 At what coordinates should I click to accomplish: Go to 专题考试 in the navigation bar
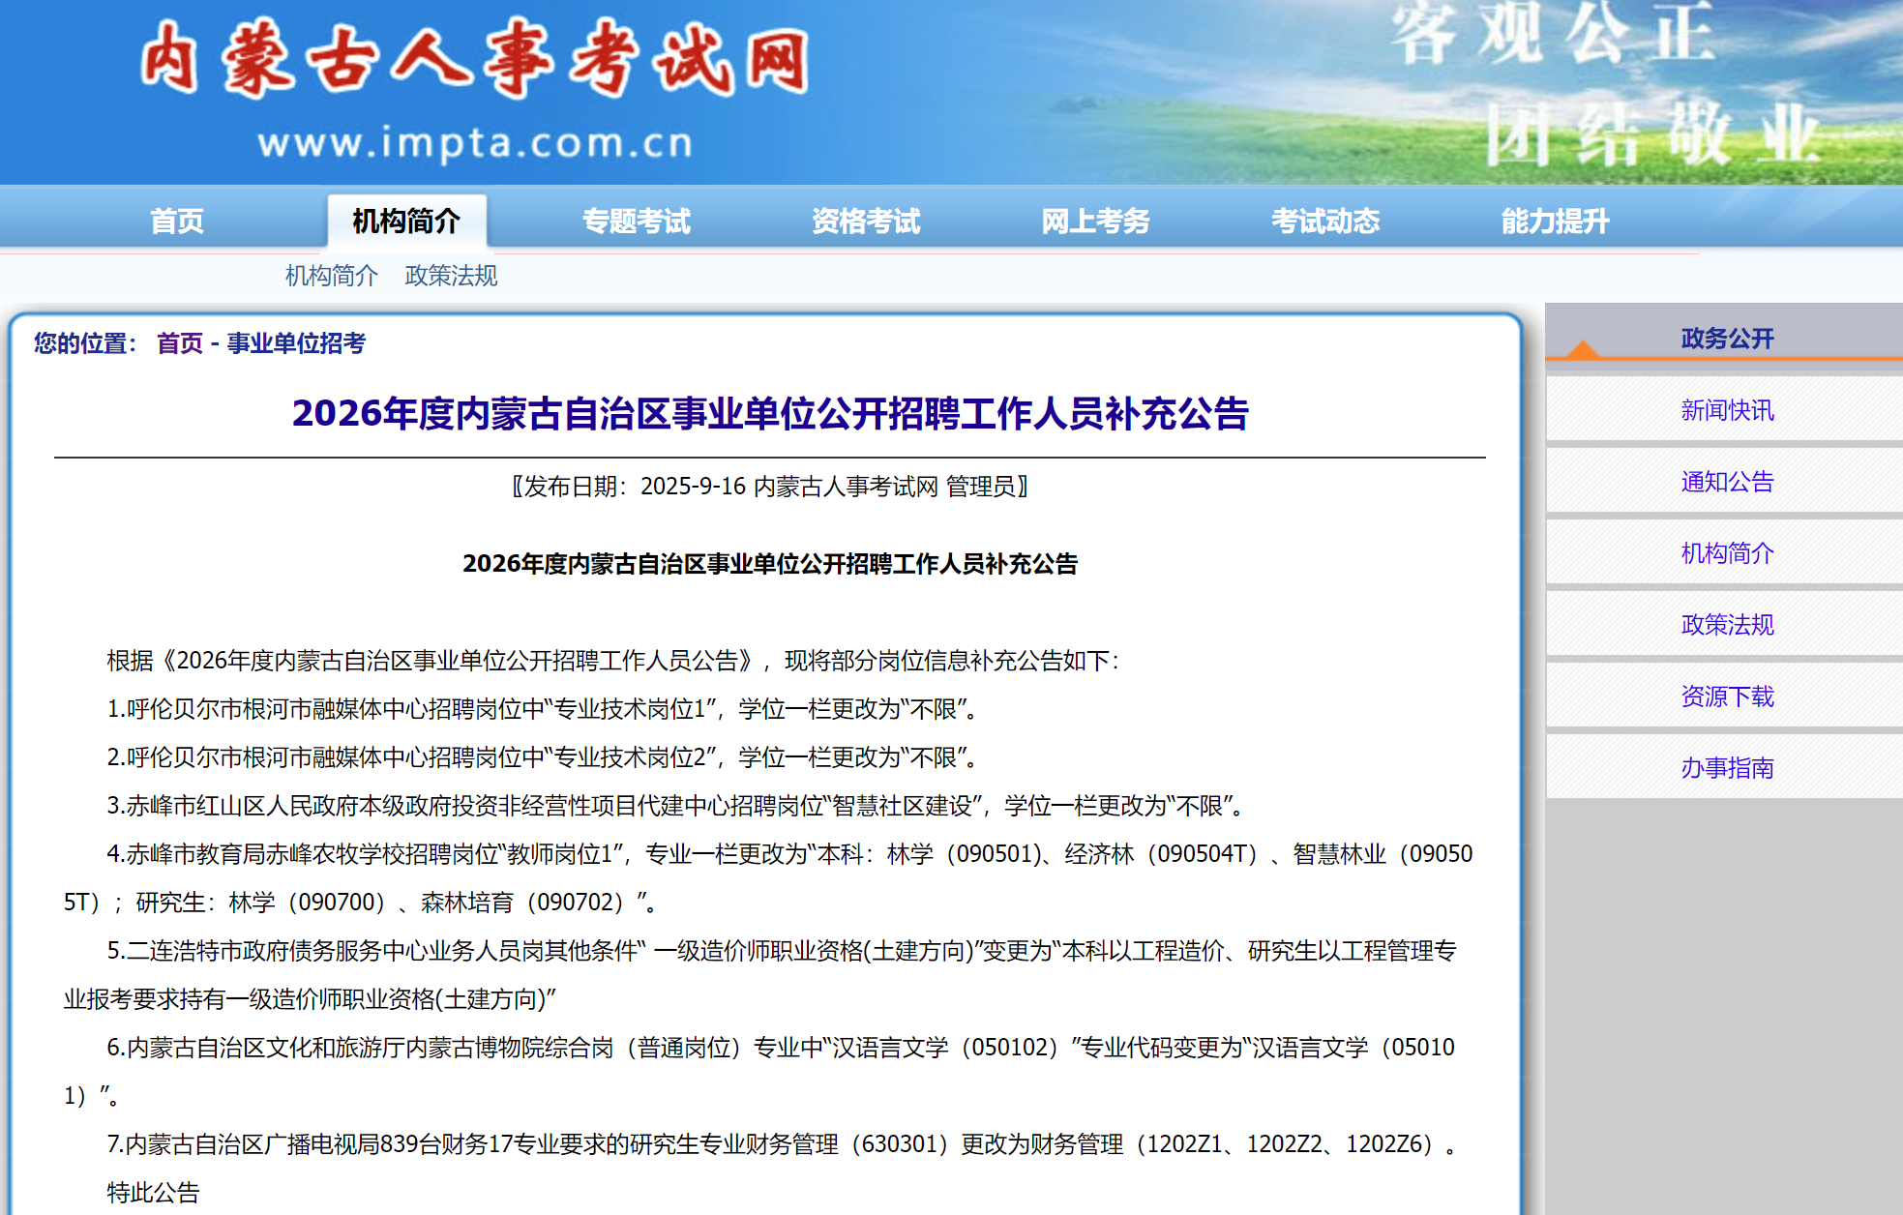[x=636, y=222]
